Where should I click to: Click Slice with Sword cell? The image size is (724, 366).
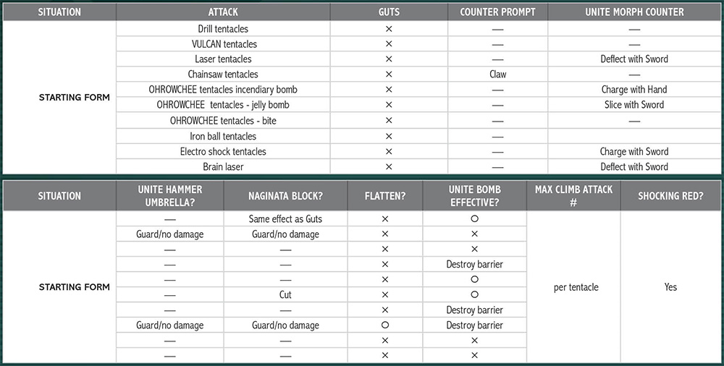pyautogui.click(x=634, y=105)
